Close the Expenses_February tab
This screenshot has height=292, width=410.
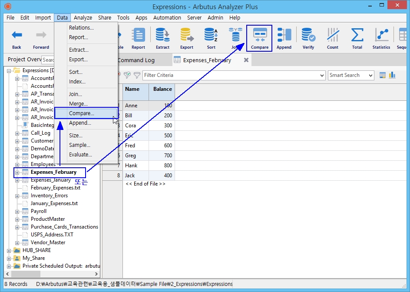pos(246,60)
